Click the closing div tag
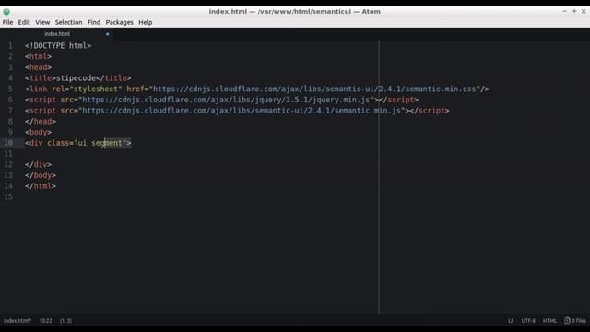The width and height of the screenshot is (590, 332). tap(39, 164)
